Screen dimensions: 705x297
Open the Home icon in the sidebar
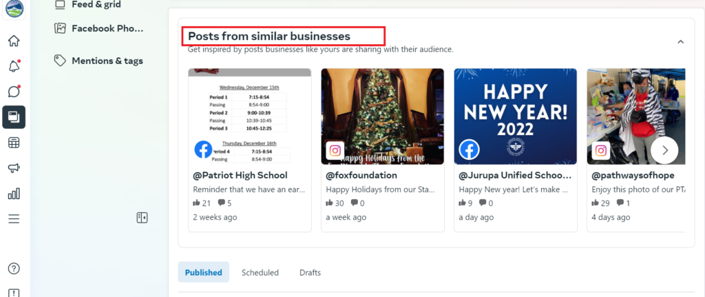[14, 41]
